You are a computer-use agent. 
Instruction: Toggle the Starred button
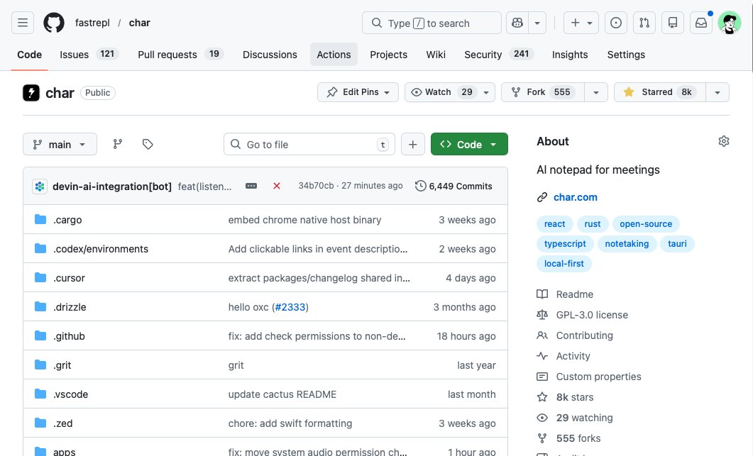[660, 92]
